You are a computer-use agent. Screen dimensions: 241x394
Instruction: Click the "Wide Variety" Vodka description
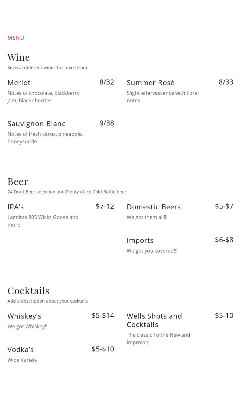pyautogui.click(x=23, y=360)
